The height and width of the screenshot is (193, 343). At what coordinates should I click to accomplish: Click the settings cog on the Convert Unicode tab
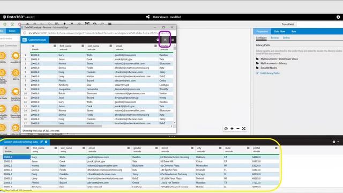46,142
